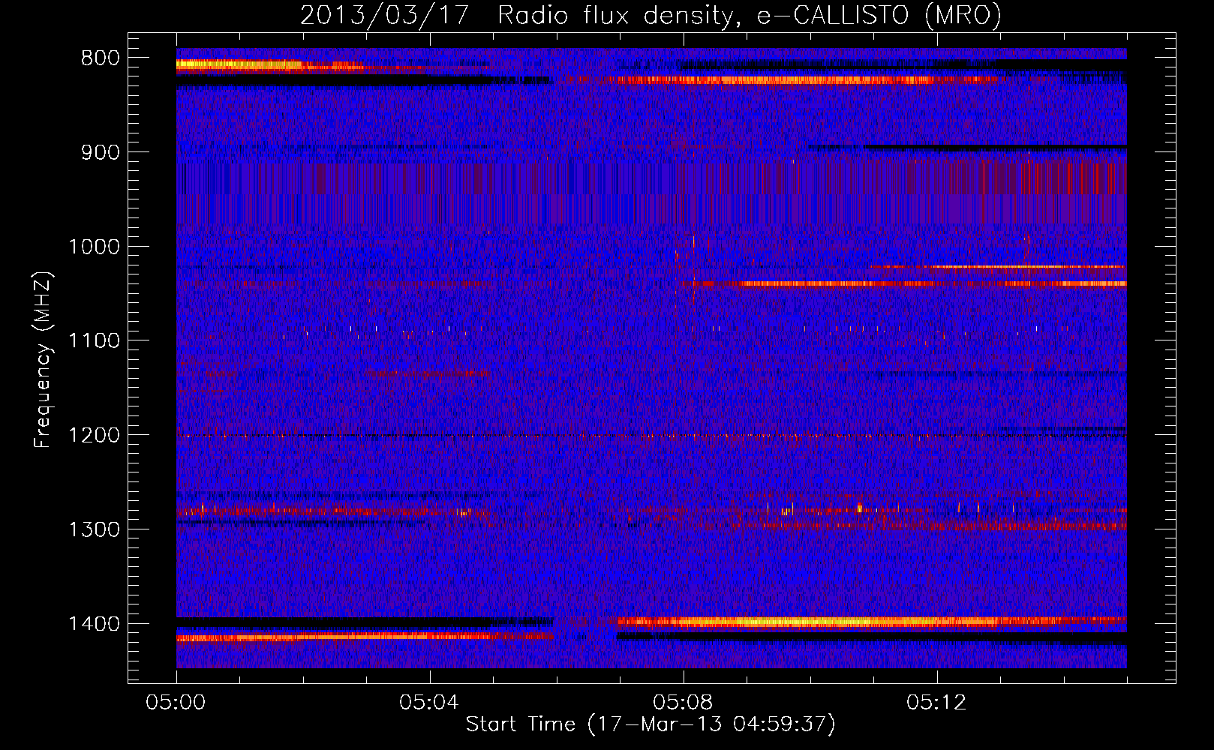This screenshot has width=1214, height=750.
Task: Click the 05:00 time axis label
Action: pos(176,703)
